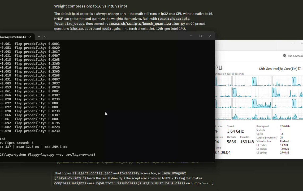Minimize the Task Manager window
This screenshot has height=191, width=303.
tap(293, 43)
